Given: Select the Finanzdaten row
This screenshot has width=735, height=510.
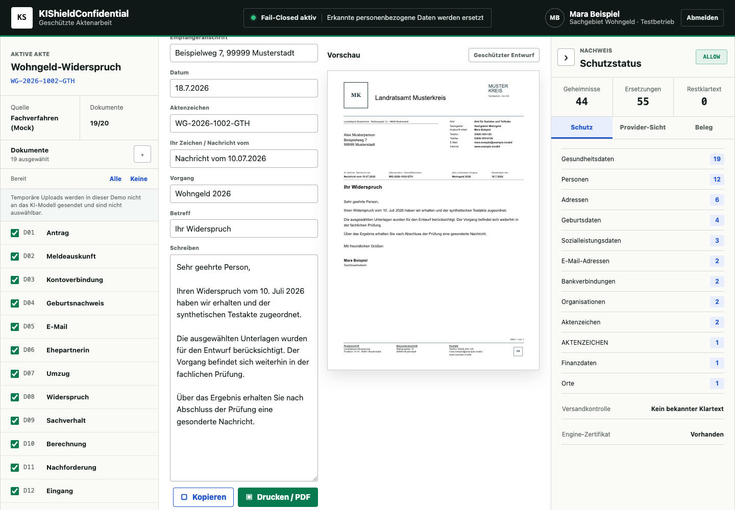Looking at the screenshot, I should click(x=643, y=363).
